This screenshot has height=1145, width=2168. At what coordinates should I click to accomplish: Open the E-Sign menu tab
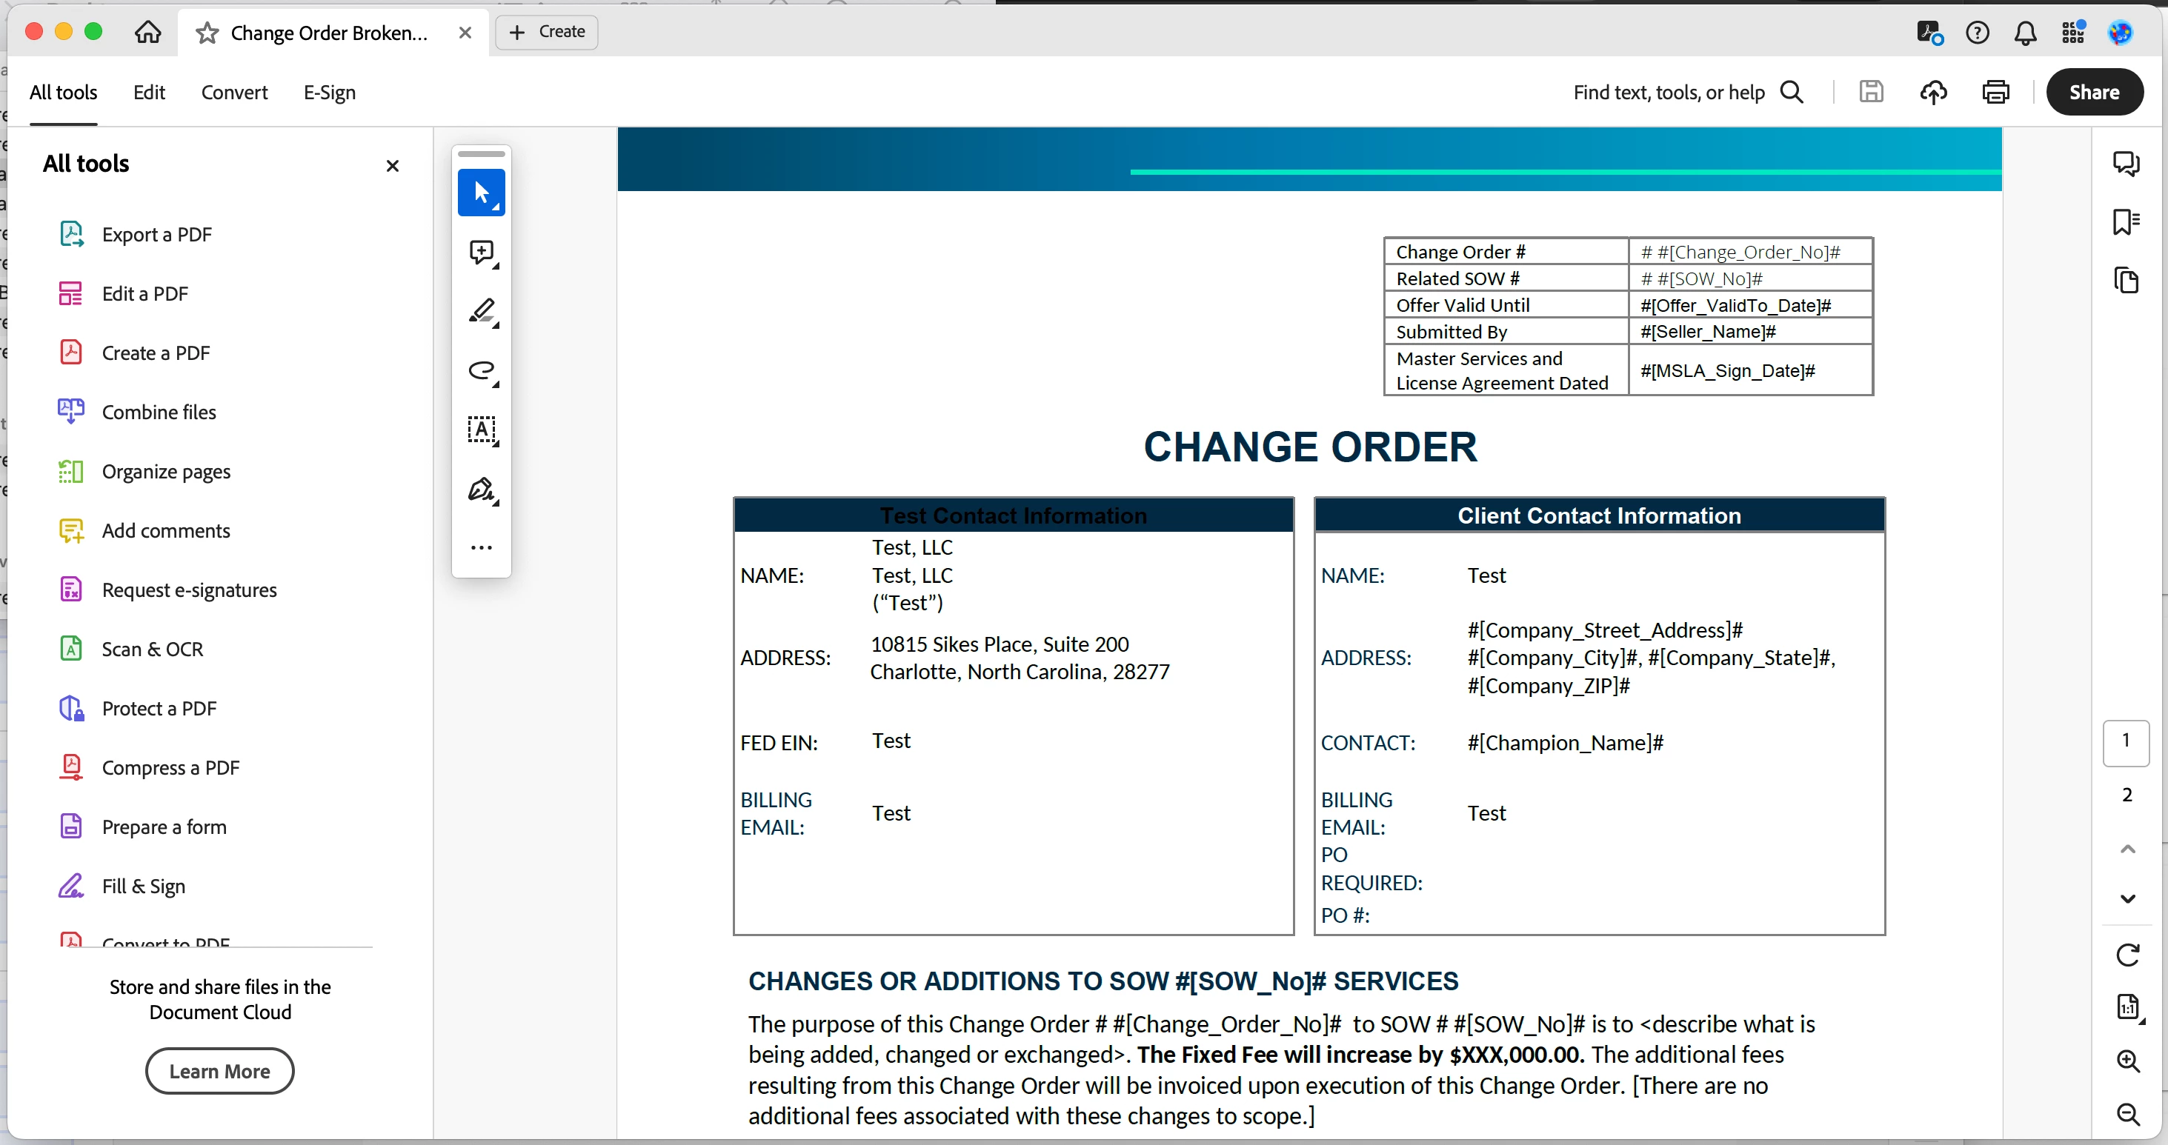(329, 93)
